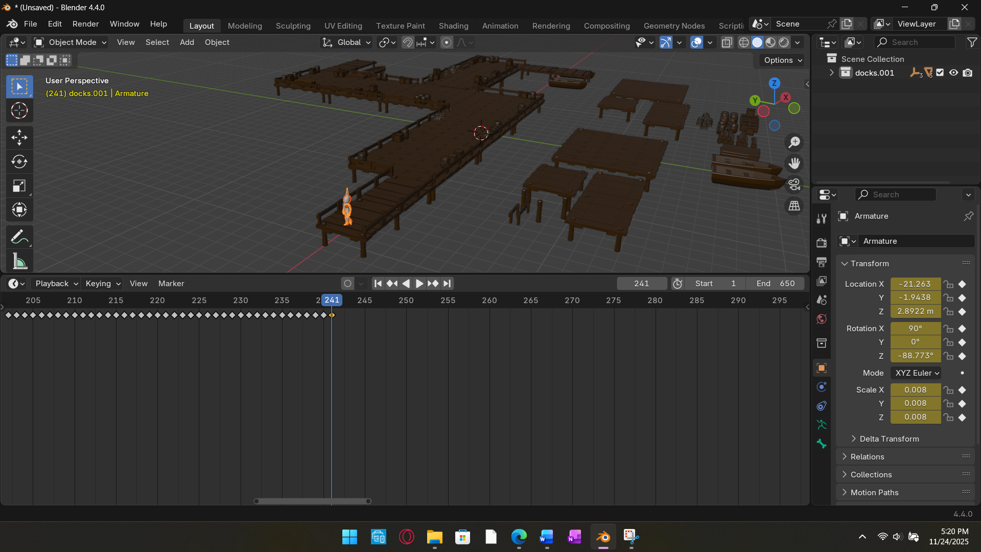
Task: Open the Playback dropdown in timeline
Action: click(x=56, y=284)
